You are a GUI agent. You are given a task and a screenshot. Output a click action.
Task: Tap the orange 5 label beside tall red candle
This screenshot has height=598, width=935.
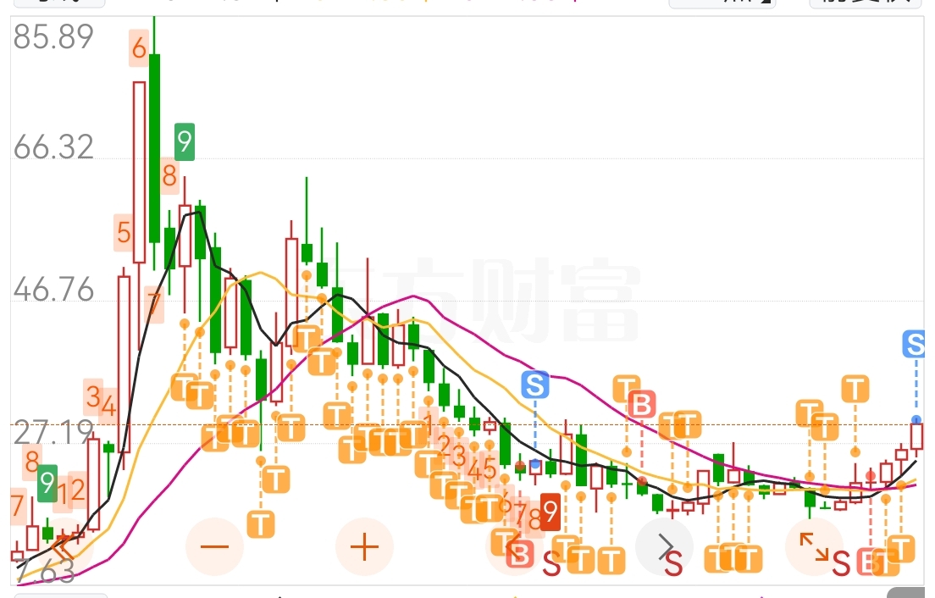124,233
